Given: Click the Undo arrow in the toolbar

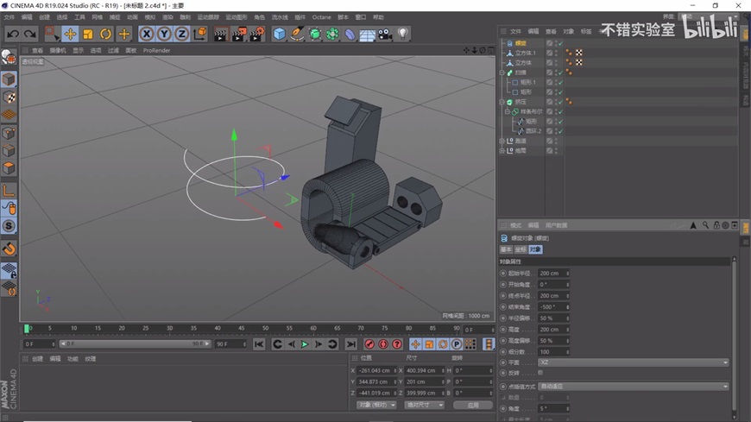Looking at the screenshot, I should pyautogui.click(x=13, y=35).
